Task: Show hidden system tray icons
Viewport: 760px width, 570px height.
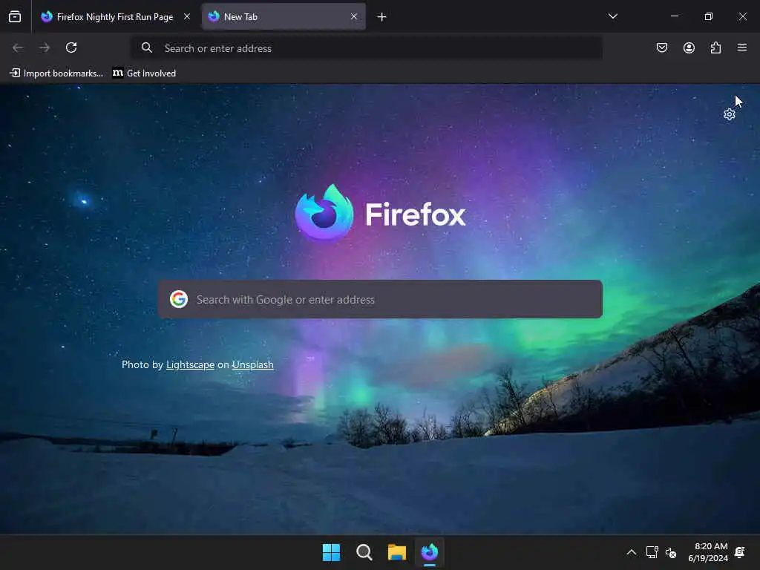Action: pyautogui.click(x=632, y=552)
